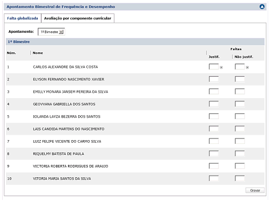
Task: Click Não justif. field for Lais Candida
Action: 240,129
